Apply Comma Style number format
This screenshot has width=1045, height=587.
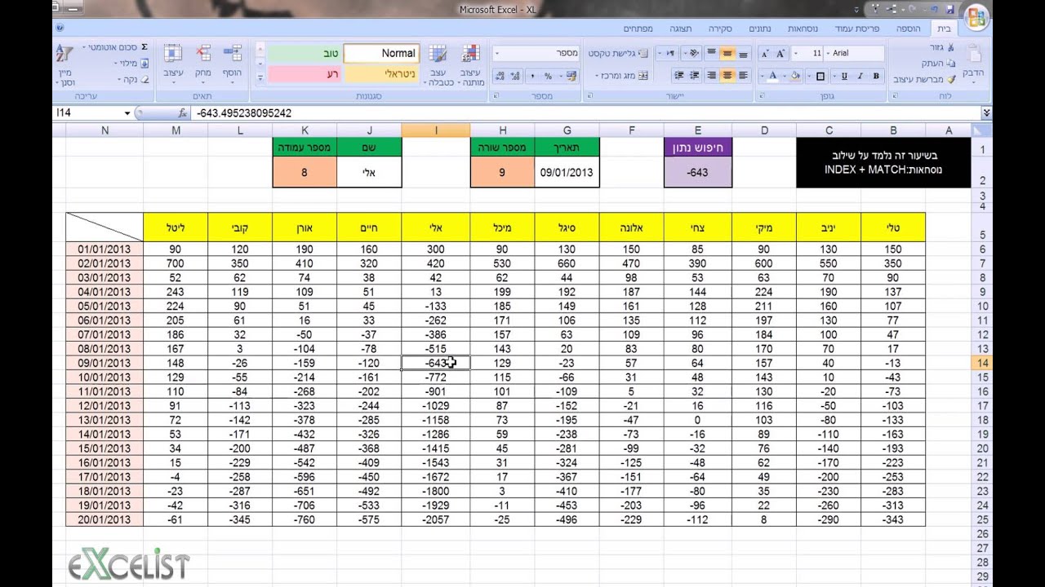coord(531,76)
